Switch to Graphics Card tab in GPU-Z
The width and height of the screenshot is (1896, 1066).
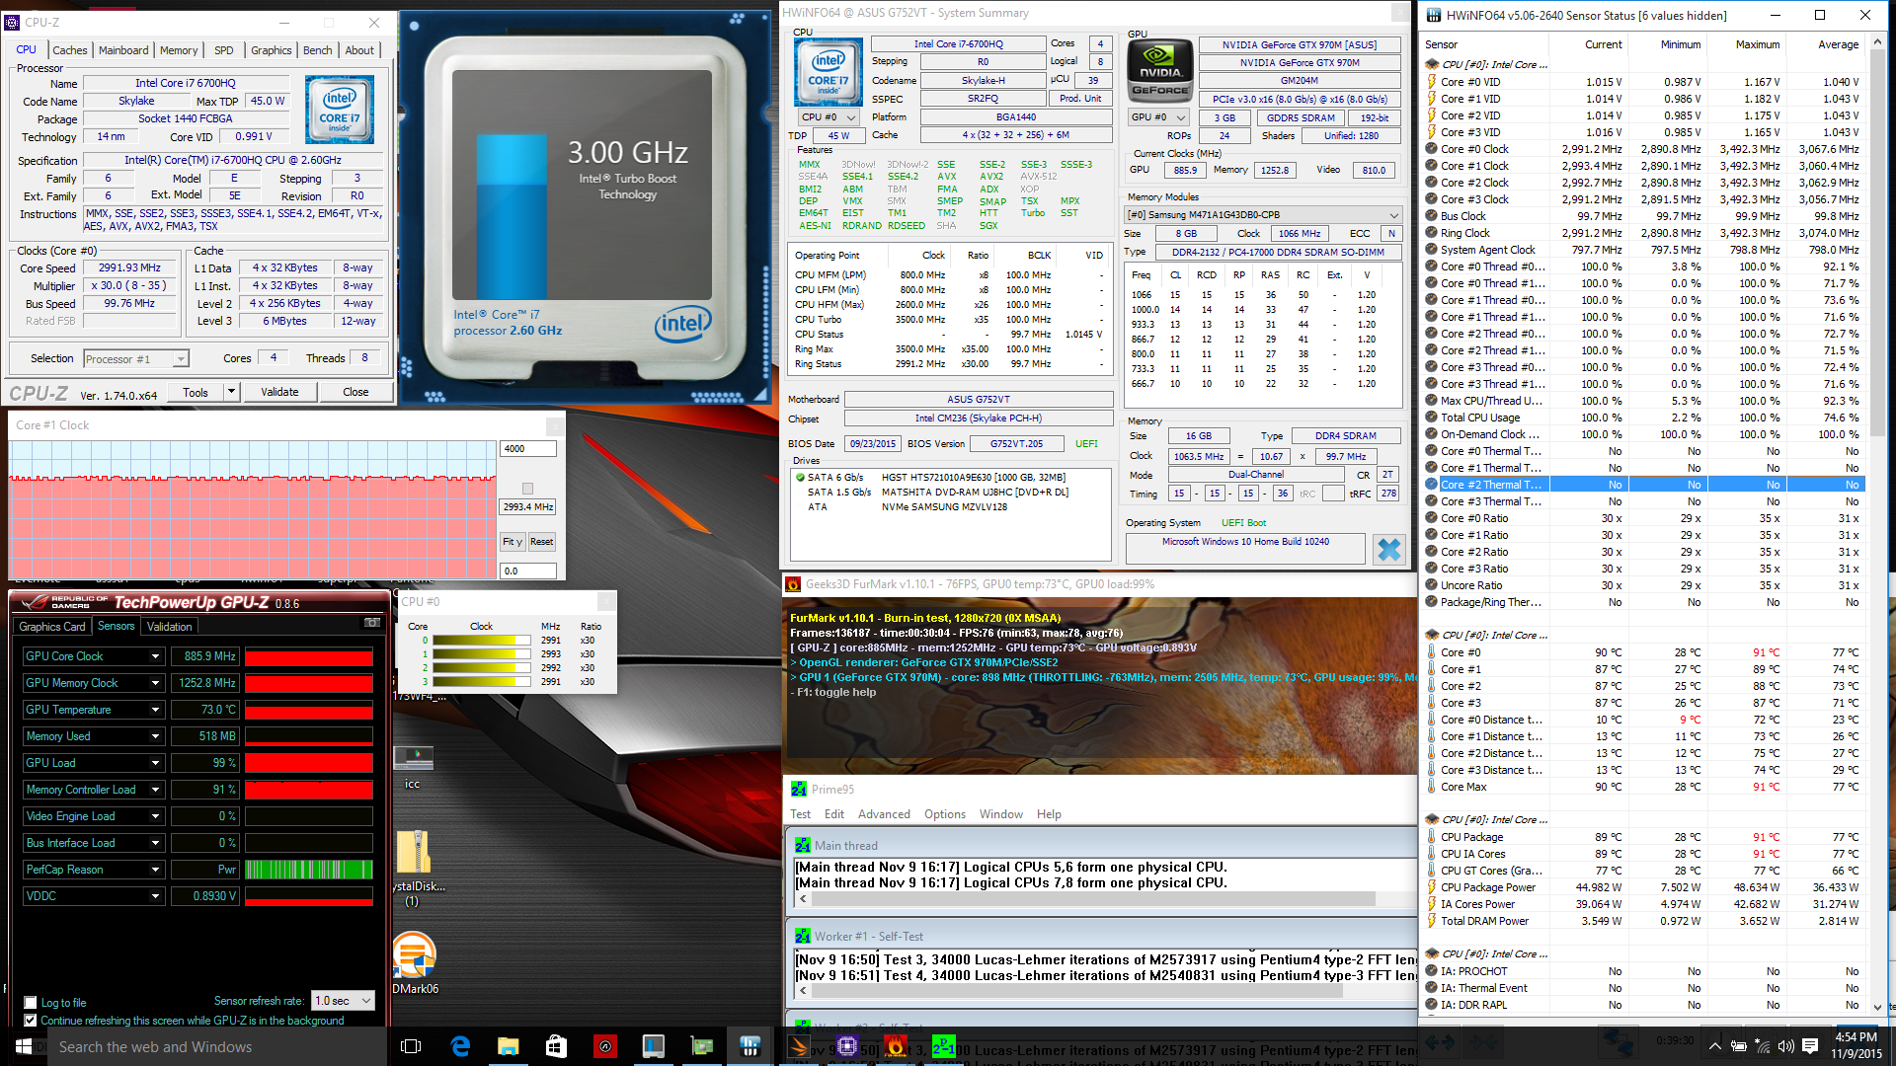52,627
